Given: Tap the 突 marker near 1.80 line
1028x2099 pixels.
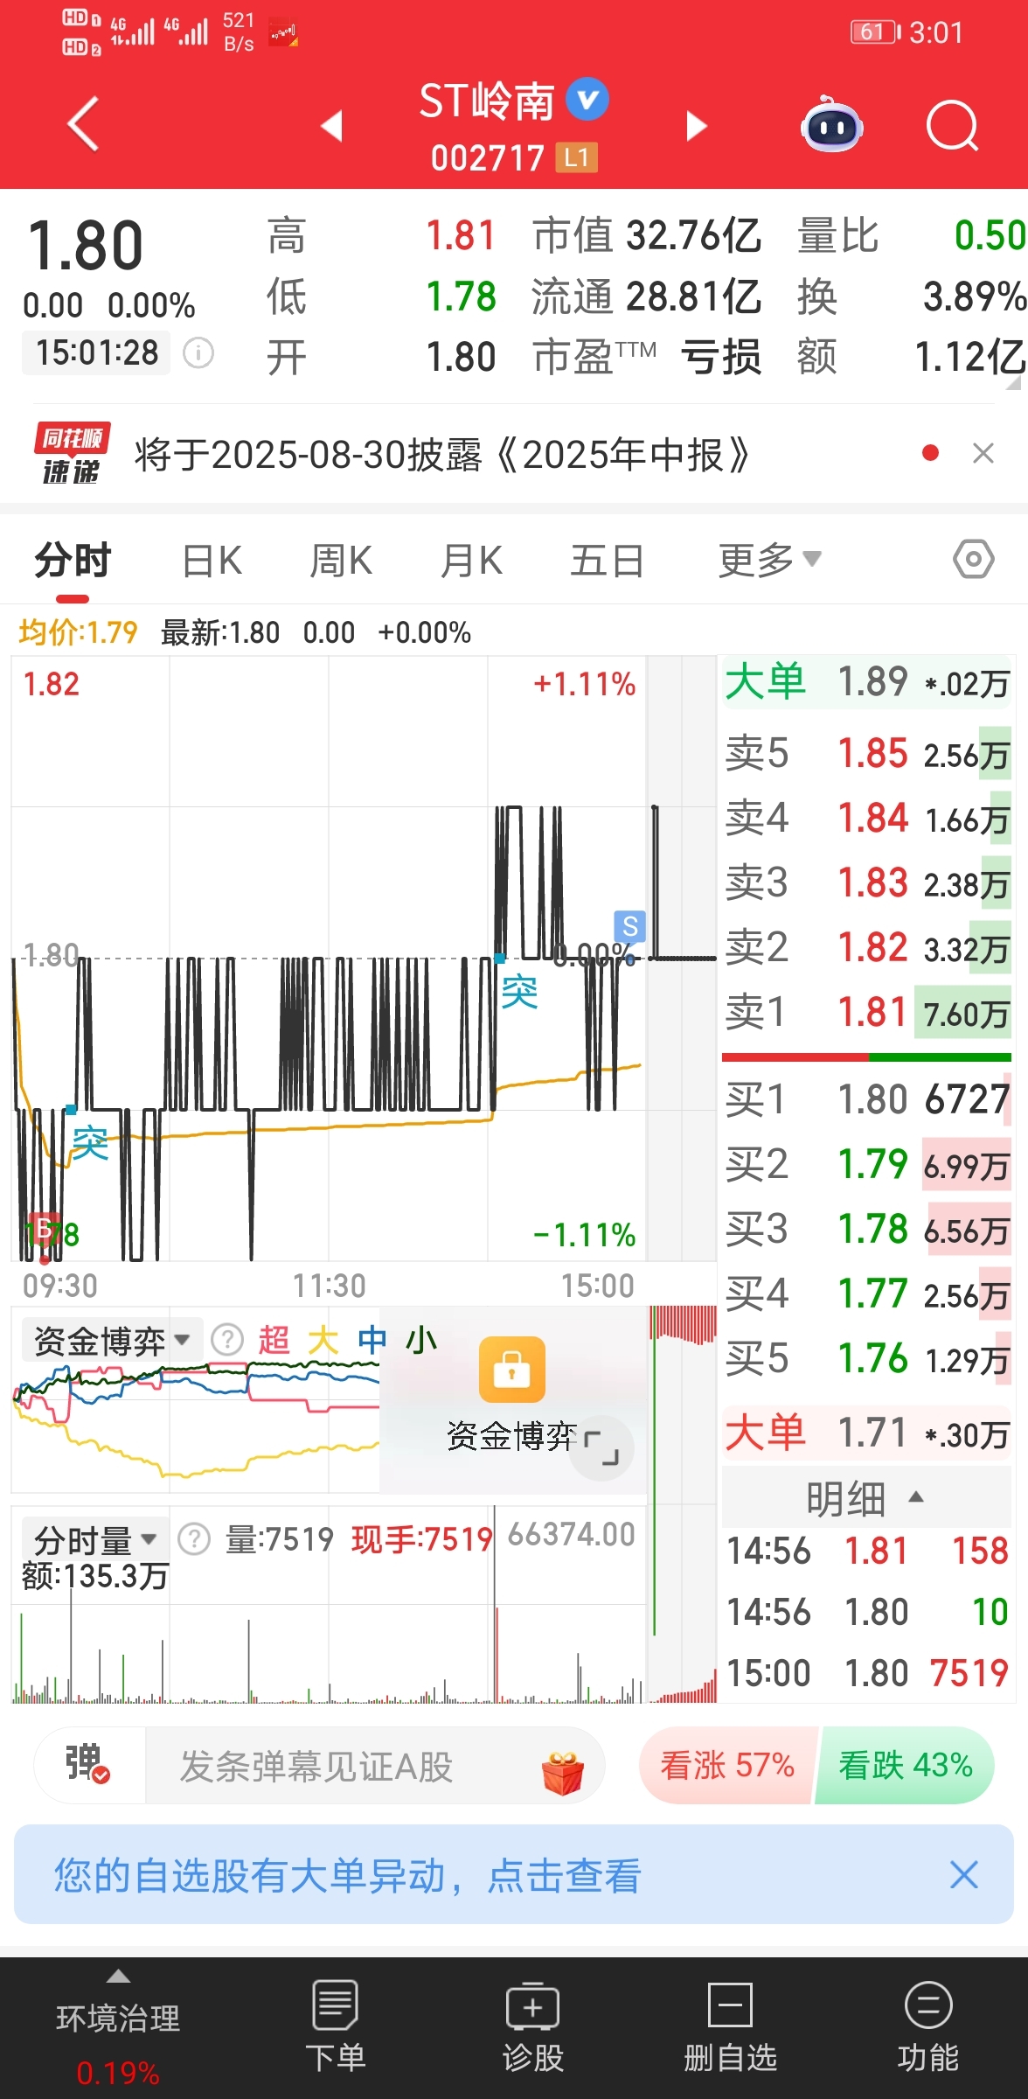Looking at the screenshot, I should 519,992.
